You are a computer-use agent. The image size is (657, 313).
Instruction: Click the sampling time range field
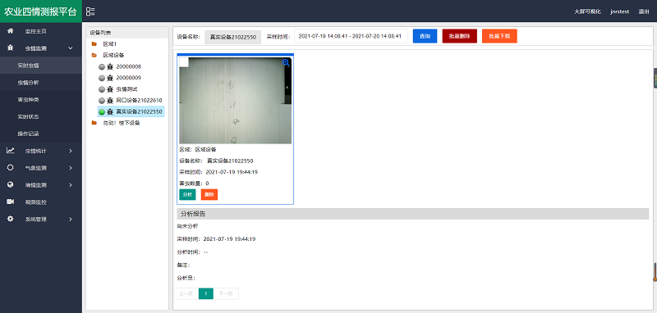pyautogui.click(x=351, y=36)
